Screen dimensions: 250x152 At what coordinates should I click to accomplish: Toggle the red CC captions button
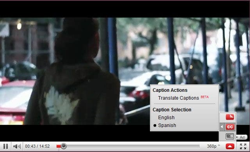tap(230, 127)
